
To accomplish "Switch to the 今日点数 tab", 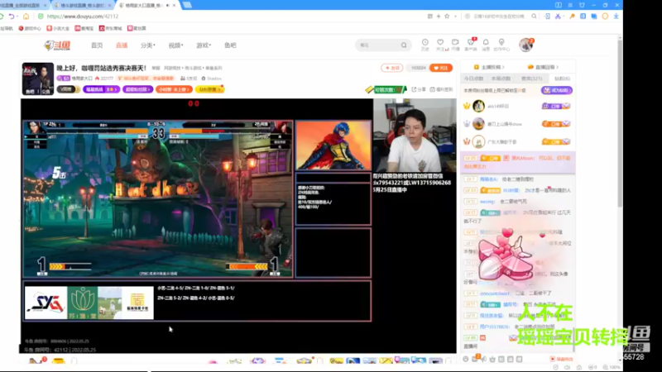I will click(473, 79).
